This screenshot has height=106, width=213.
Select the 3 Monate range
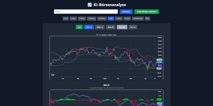pyautogui.click(x=92, y=19)
